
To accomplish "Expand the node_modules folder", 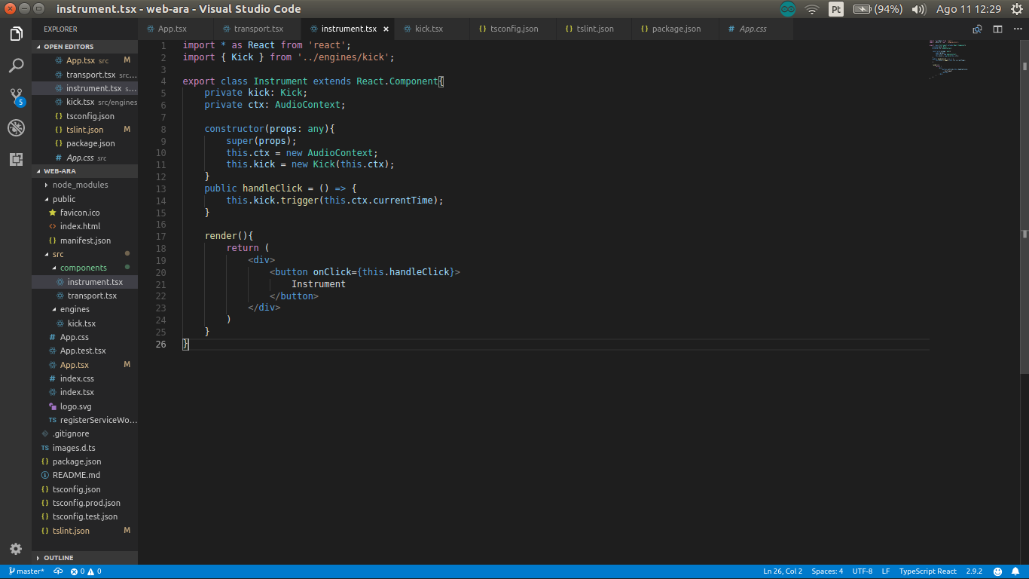I will (80, 185).
